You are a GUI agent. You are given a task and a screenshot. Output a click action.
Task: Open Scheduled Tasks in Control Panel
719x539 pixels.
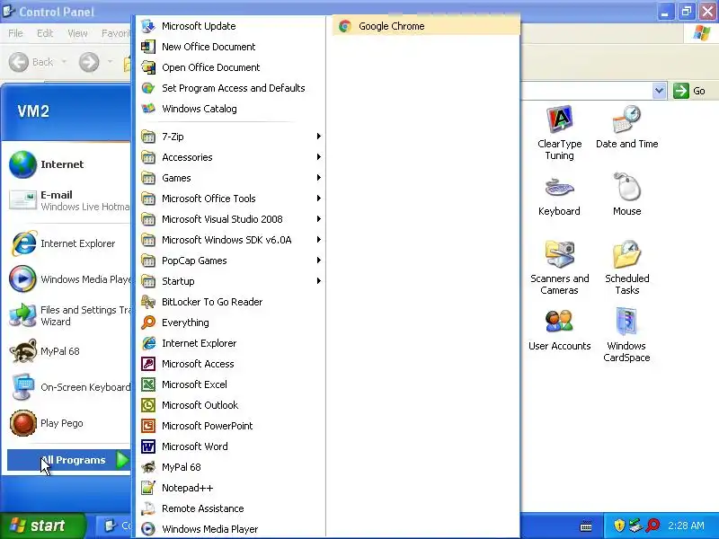coord(626,268)
